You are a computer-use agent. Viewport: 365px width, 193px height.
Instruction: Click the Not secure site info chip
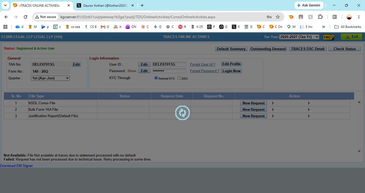click(46, 17)
